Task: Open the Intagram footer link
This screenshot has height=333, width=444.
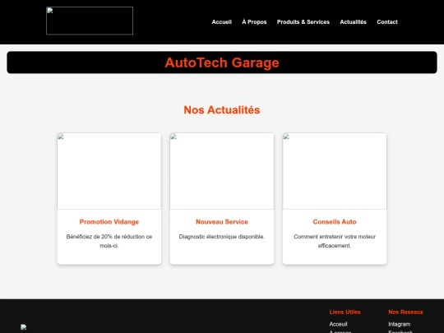Action: coord(400,324)
